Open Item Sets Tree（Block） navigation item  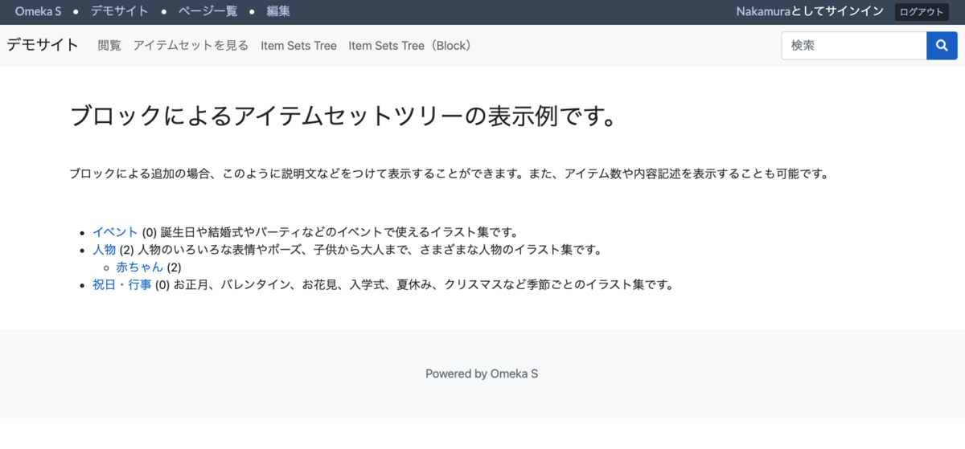[410, 46]
